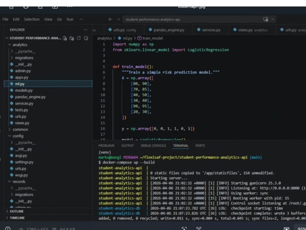Open the Copilot chat icon beside search
306x230 pixels.
(x=266, y=19)
